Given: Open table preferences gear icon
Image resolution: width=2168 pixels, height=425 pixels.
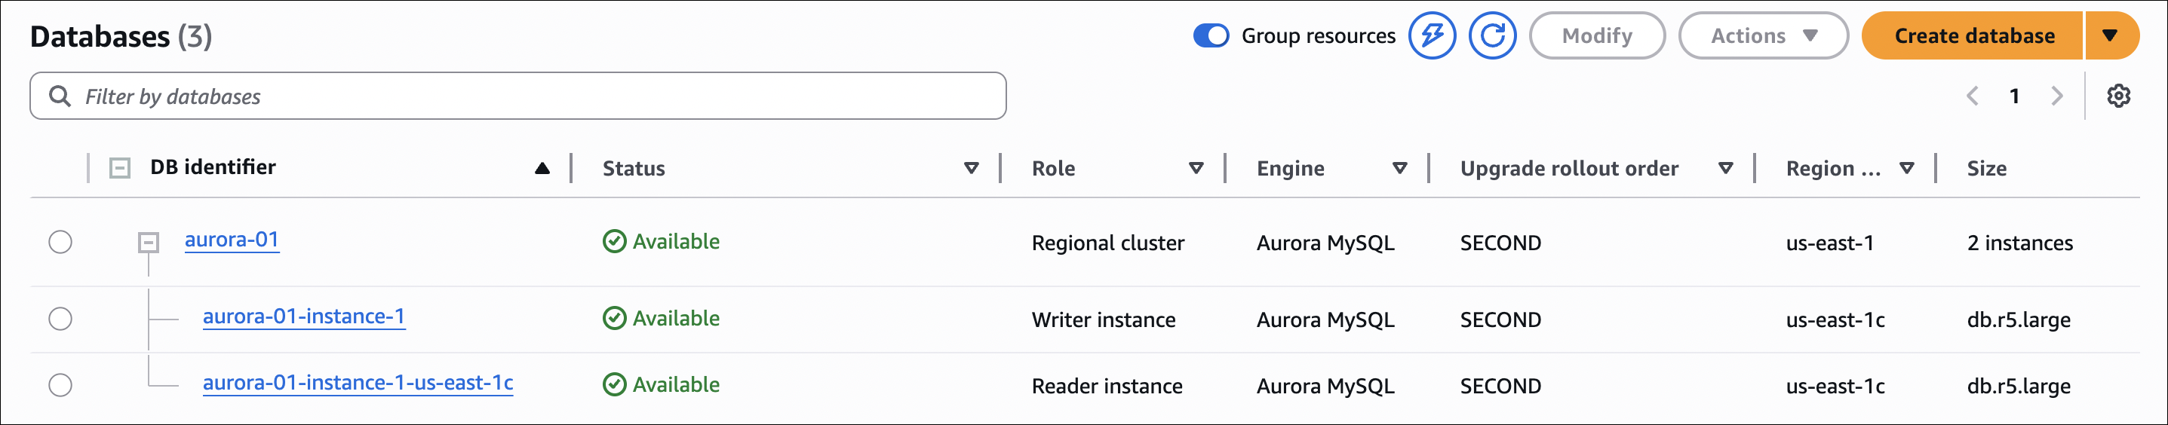Looking at the screenshot, I should pyautogui.click(x=2118, y=96).
